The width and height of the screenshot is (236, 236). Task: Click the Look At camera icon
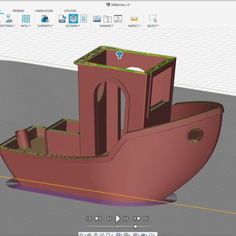(89, 235)
